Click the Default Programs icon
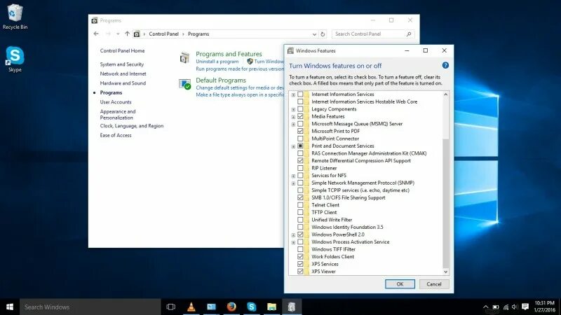561x315 pixels. pyautogui.click(x=185, y=84)
